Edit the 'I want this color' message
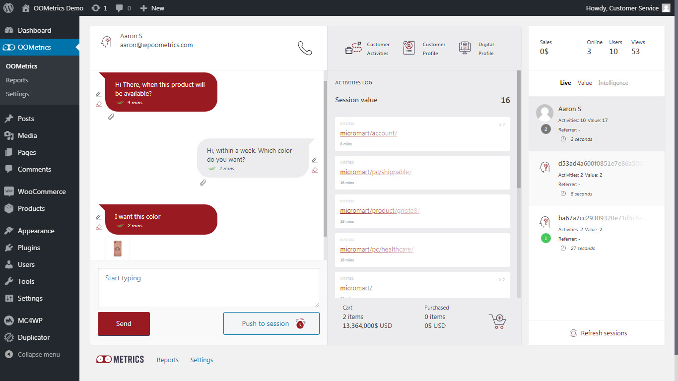This screenshot has height=381, width=678. point(98,217)
